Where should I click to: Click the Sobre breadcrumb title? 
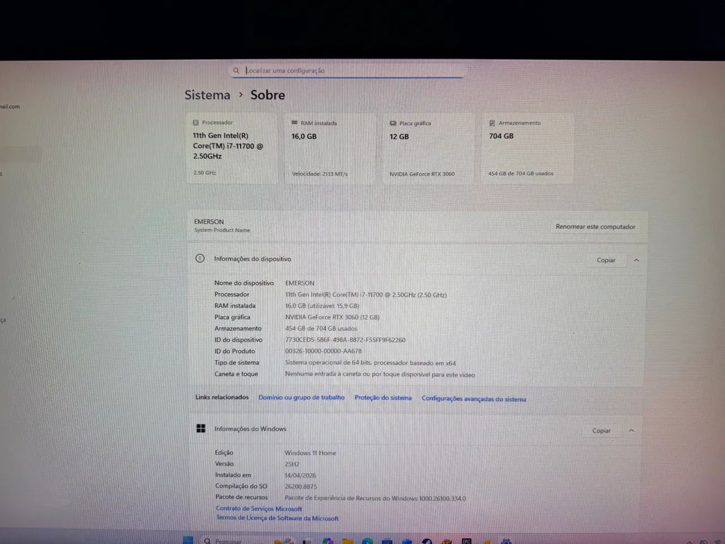pos(268,95)
